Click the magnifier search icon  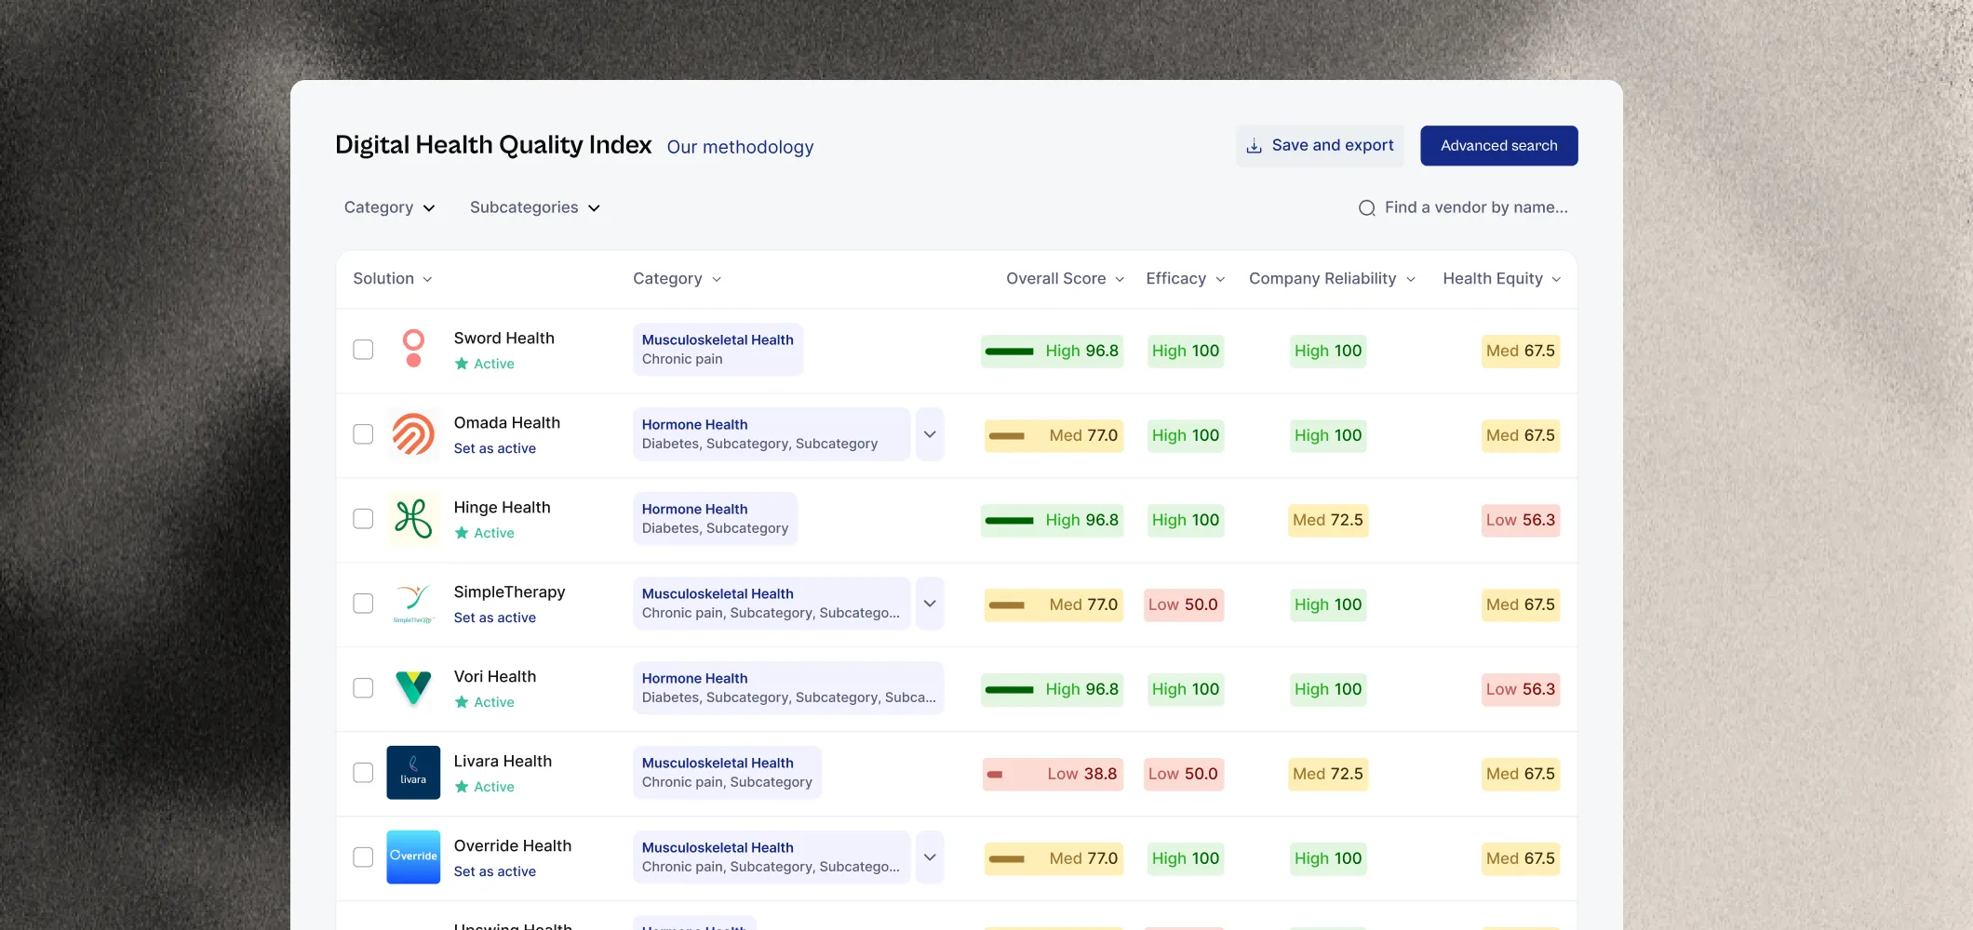1366,208
